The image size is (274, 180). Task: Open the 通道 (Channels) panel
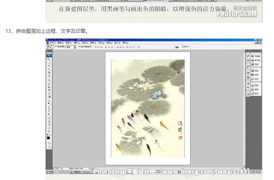pyautogui.click(x=256, y=90)
